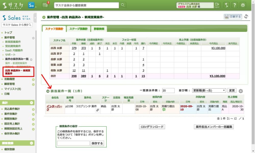Collapse the 案件管理 sidebar section
This screenshot has width=255, height=153.
click(x=33, y=38)
